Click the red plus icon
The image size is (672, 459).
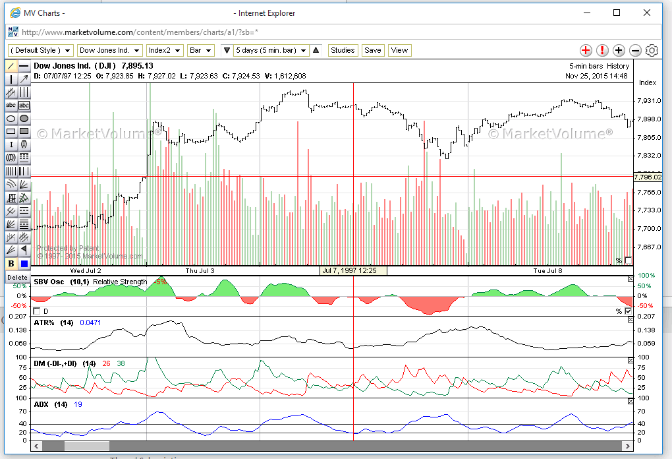click(586, 51)
